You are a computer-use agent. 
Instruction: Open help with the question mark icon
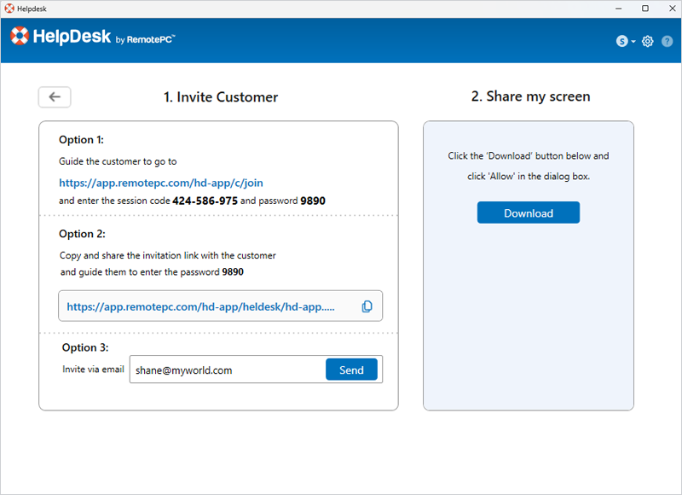tap(667, 41)
